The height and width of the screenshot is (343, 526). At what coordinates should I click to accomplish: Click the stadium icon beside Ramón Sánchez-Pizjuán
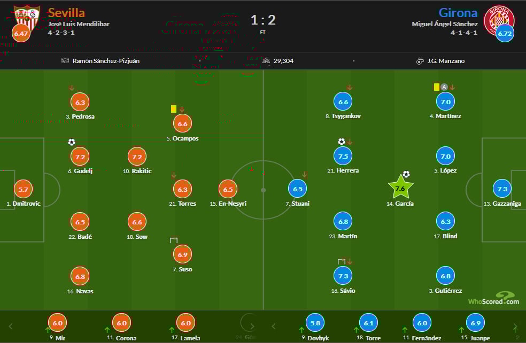coord(65,61)
